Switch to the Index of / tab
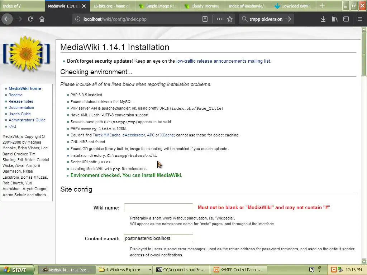This screenshot has height=275, width=367. [22, 6]
